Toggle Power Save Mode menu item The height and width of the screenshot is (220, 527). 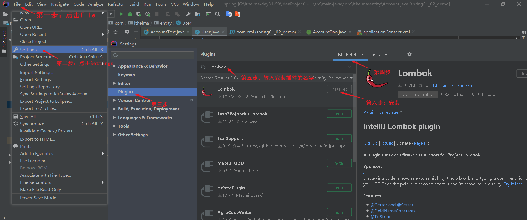(x=59, y=198)
